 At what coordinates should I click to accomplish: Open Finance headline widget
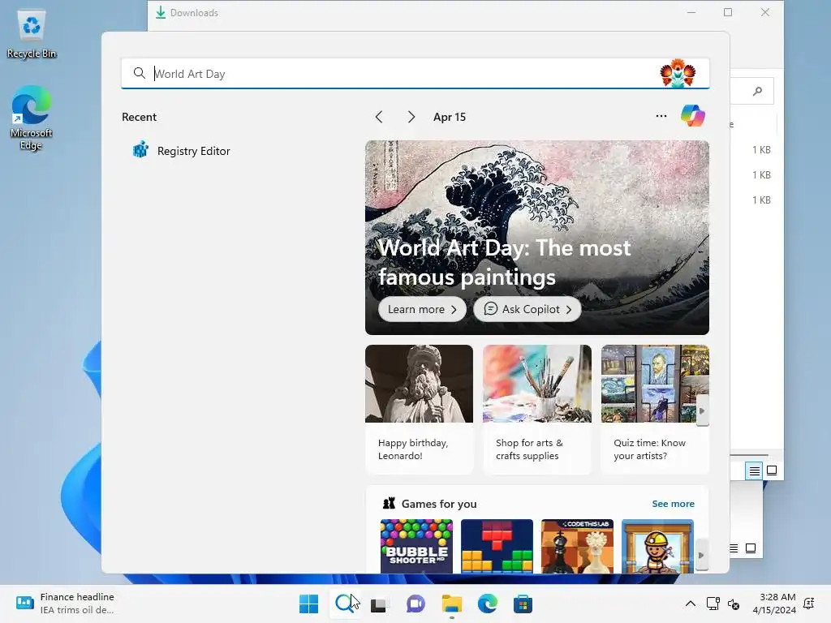65,604
